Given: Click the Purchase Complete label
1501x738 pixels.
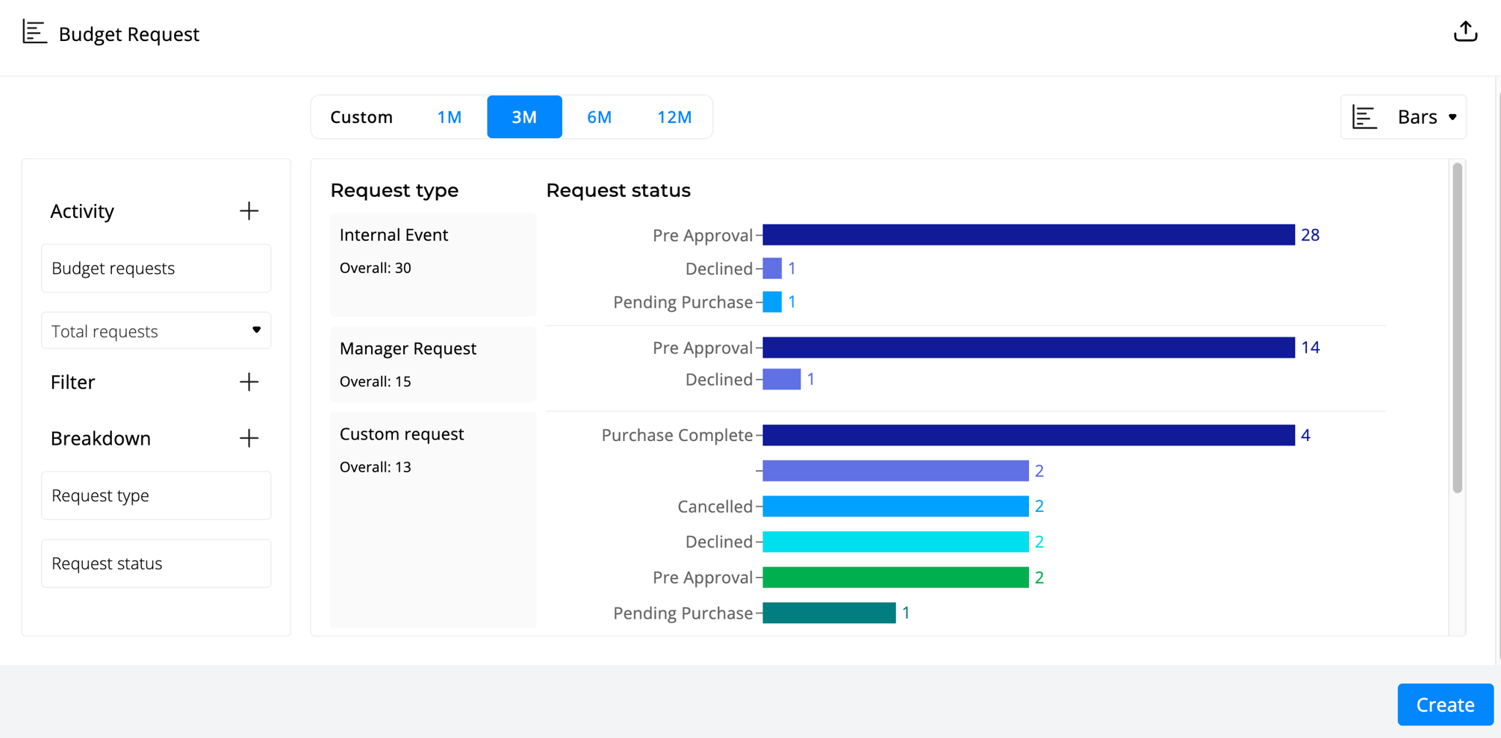Looking at the screenshot, I should click(677, 435).
